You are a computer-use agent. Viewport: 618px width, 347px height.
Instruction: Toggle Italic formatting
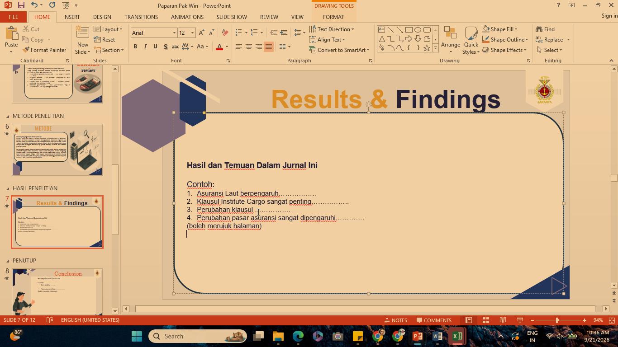tap(145, 47)
